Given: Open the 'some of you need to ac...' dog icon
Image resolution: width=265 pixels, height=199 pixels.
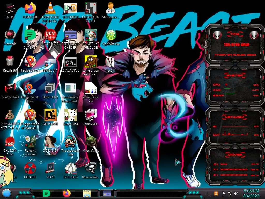Looking at the screenshot, I should click(91, 66).
